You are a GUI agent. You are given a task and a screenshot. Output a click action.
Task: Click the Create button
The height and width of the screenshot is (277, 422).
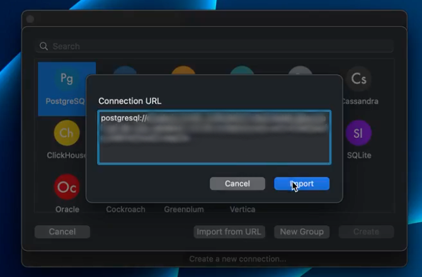367,232
